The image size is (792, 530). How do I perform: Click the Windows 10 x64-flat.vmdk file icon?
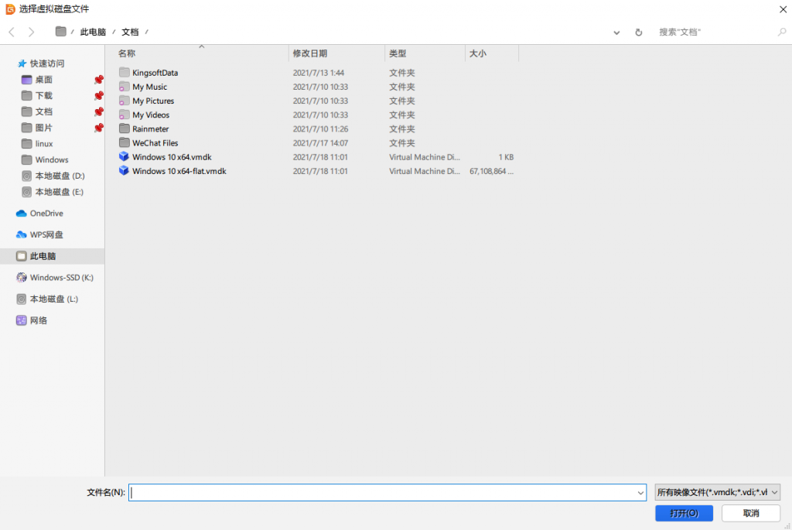pos(124,171)
